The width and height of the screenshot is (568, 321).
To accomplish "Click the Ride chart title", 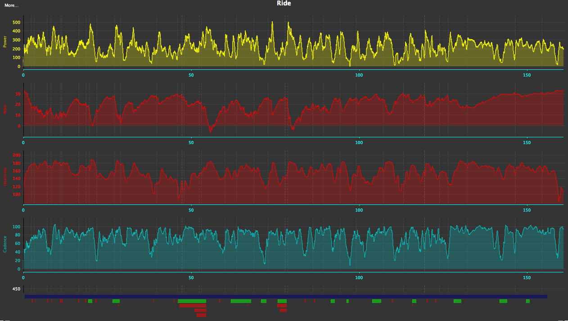I will coord(284,3).
